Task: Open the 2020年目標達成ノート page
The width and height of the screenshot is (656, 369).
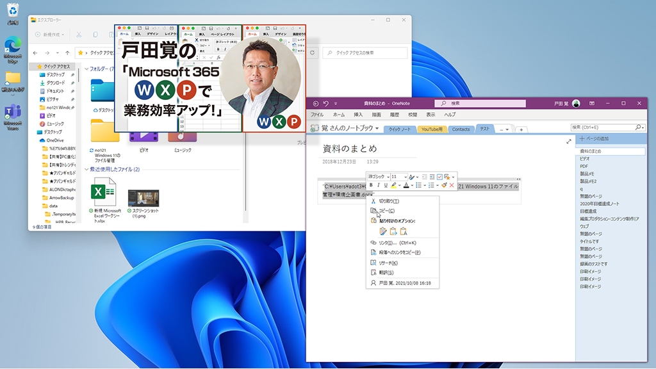Action: coord(600,204)
